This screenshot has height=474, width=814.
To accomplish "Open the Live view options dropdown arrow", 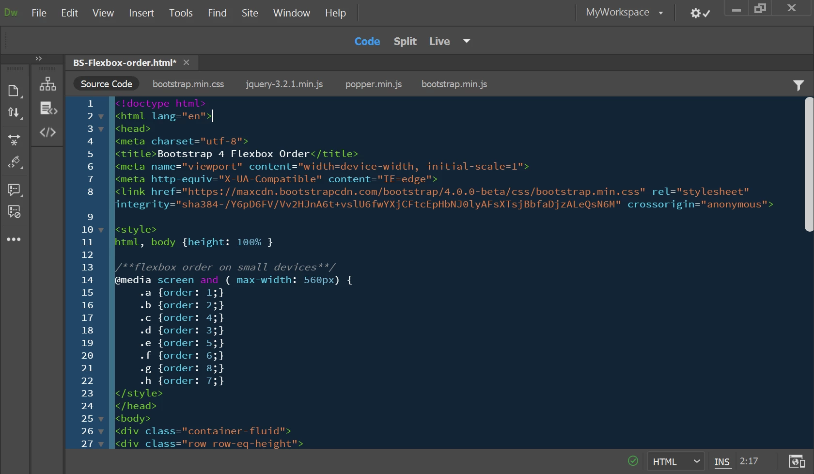I will tap(467, 41).
